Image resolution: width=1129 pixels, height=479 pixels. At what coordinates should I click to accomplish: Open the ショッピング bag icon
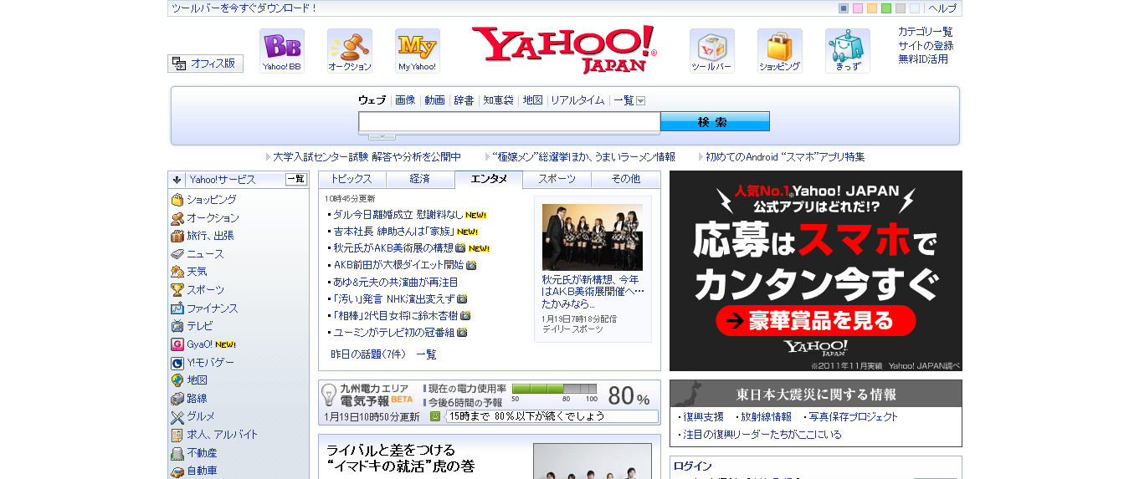pos(779,51)
